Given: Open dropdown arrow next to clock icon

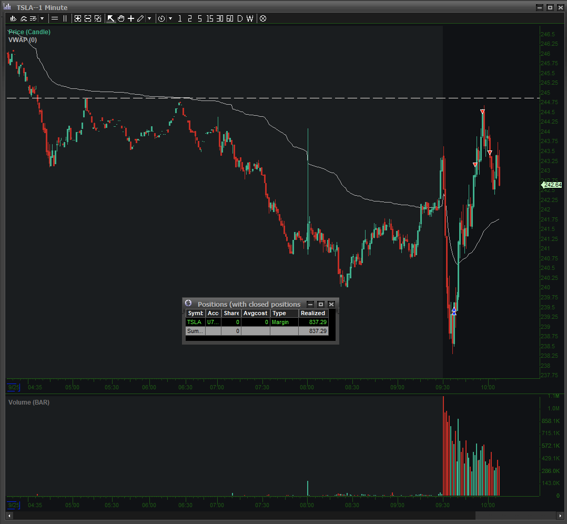Looking at the screenshot, I should pyautogui.click(x=170, y=18).
